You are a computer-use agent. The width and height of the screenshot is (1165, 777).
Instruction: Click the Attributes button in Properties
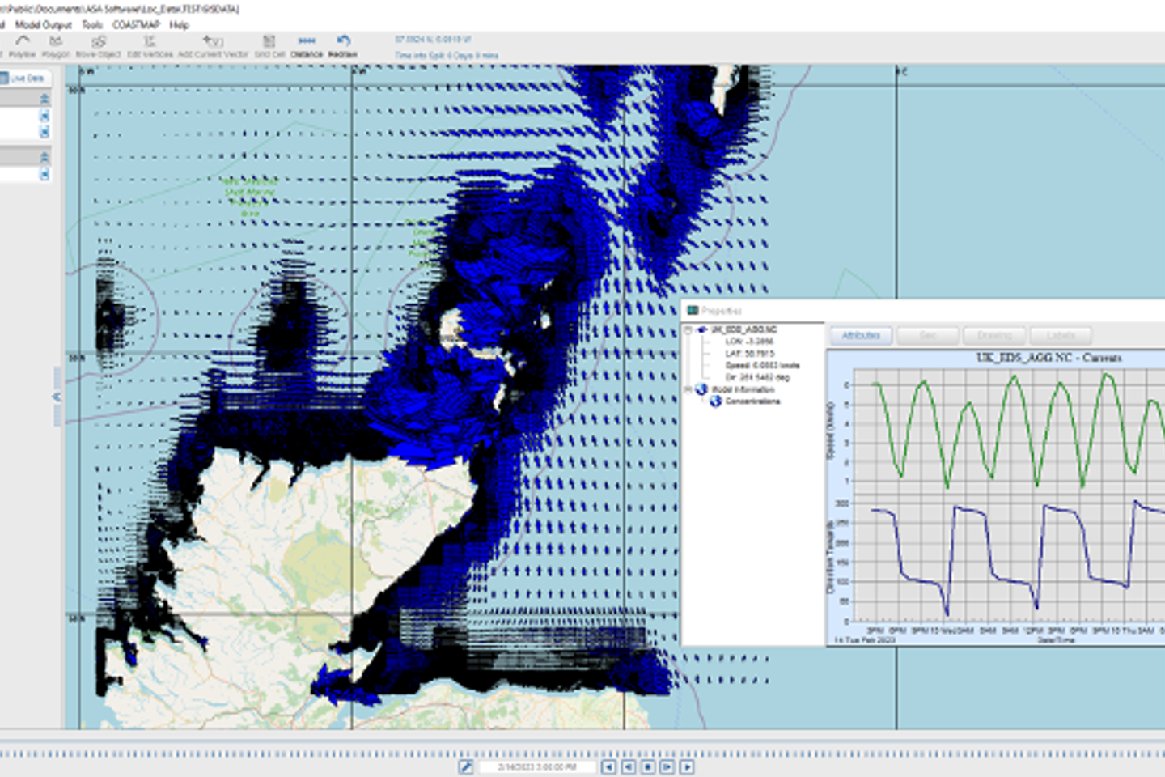point(861,335)
